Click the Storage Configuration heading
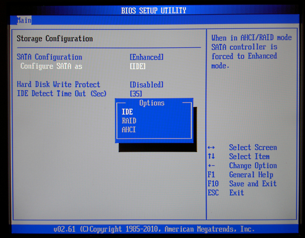The image size is (305, 238). tap(54, 39)
